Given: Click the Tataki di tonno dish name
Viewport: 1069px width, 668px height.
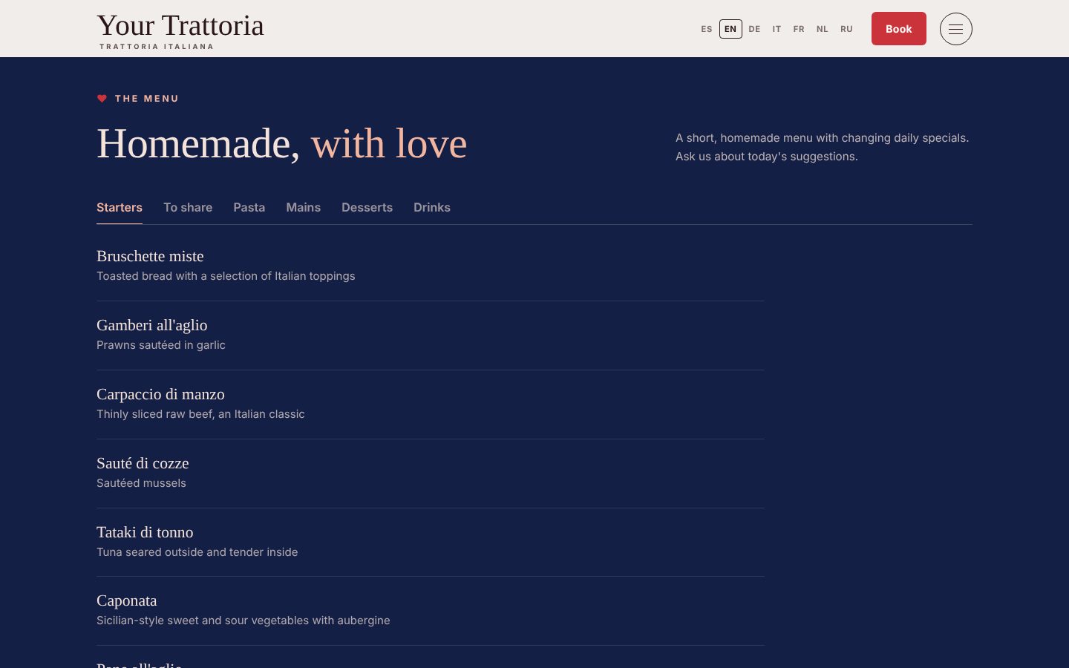Looking at the screenshot, I should click(x=145, y=532).
